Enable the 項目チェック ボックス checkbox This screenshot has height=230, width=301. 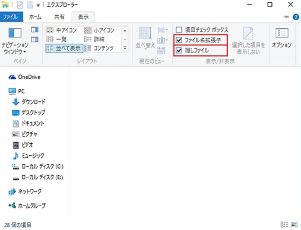point(178,29)
